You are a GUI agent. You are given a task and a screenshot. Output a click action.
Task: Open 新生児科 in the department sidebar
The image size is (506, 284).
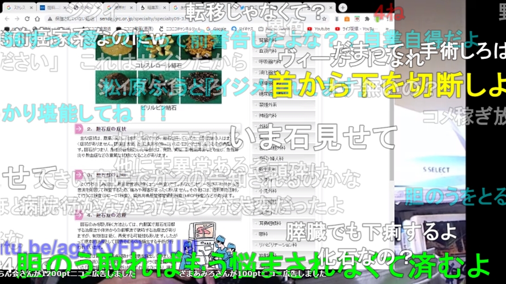pos(284,169)
